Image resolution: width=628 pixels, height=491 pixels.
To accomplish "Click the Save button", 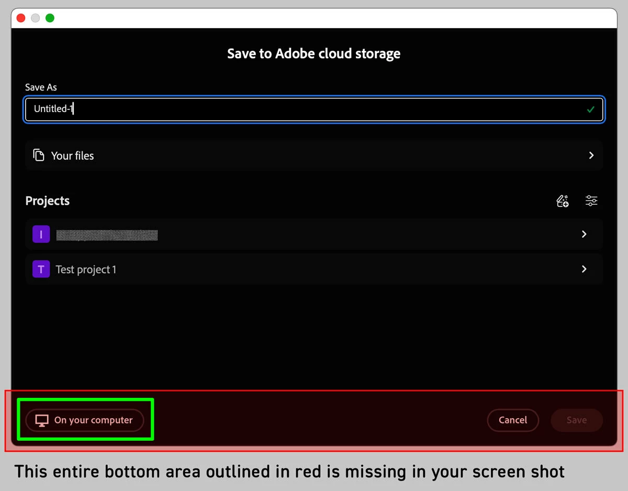I will pyautogui.click(x=577, y=420).
